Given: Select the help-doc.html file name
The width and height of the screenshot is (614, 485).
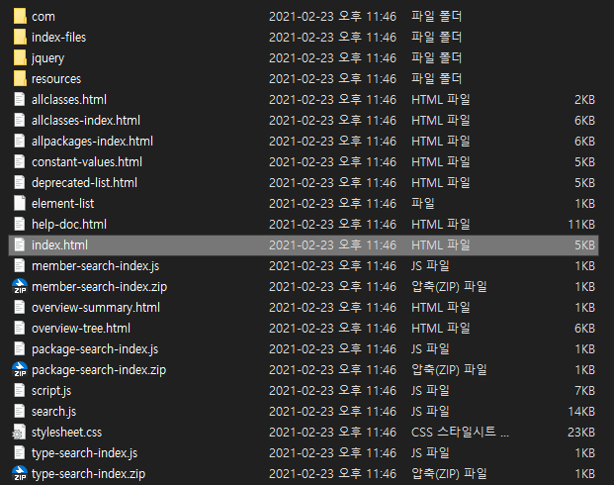Looking at the screenshot, I should pos(69,225).
